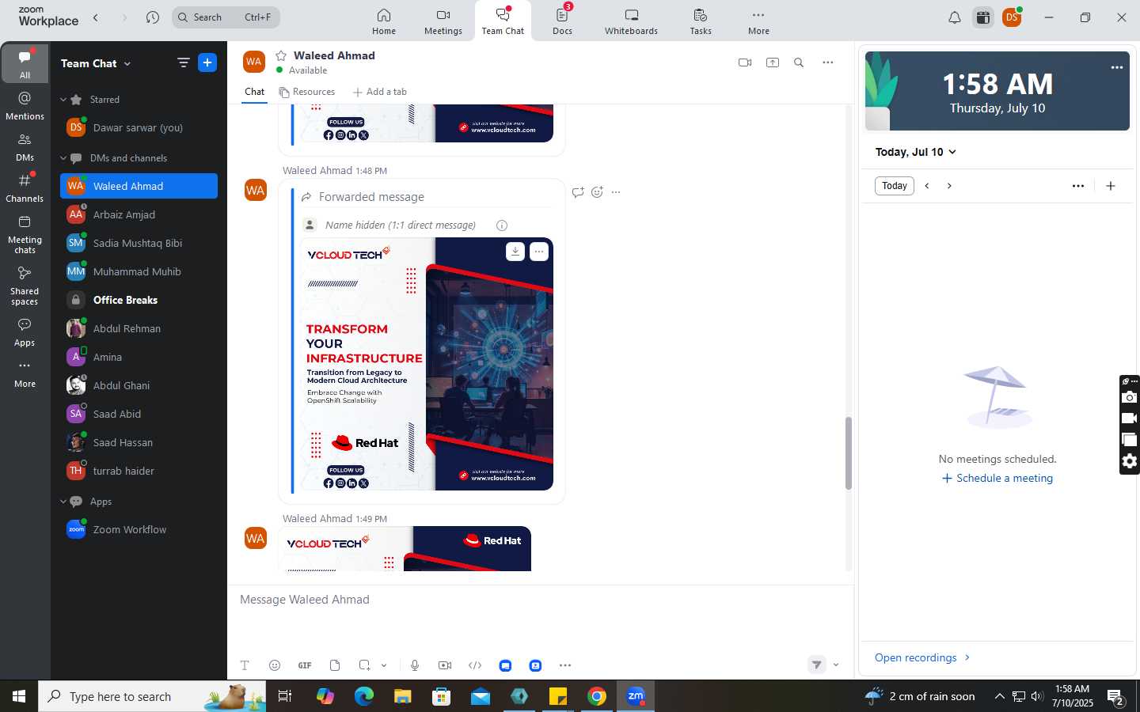Open text formatting in message composer

245,665
